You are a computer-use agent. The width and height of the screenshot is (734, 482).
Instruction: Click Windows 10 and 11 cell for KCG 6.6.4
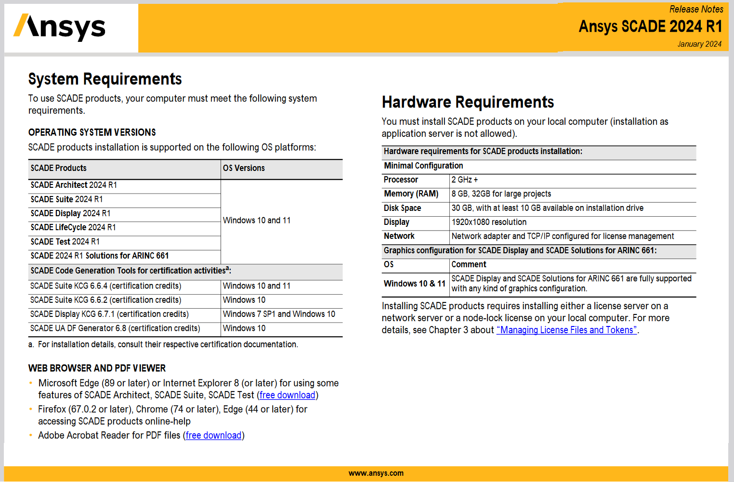click(x=282, y=286)
